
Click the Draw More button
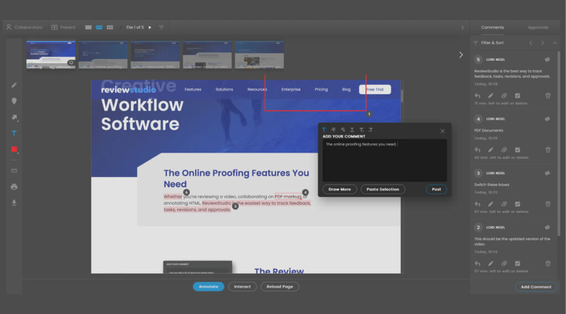340,189
